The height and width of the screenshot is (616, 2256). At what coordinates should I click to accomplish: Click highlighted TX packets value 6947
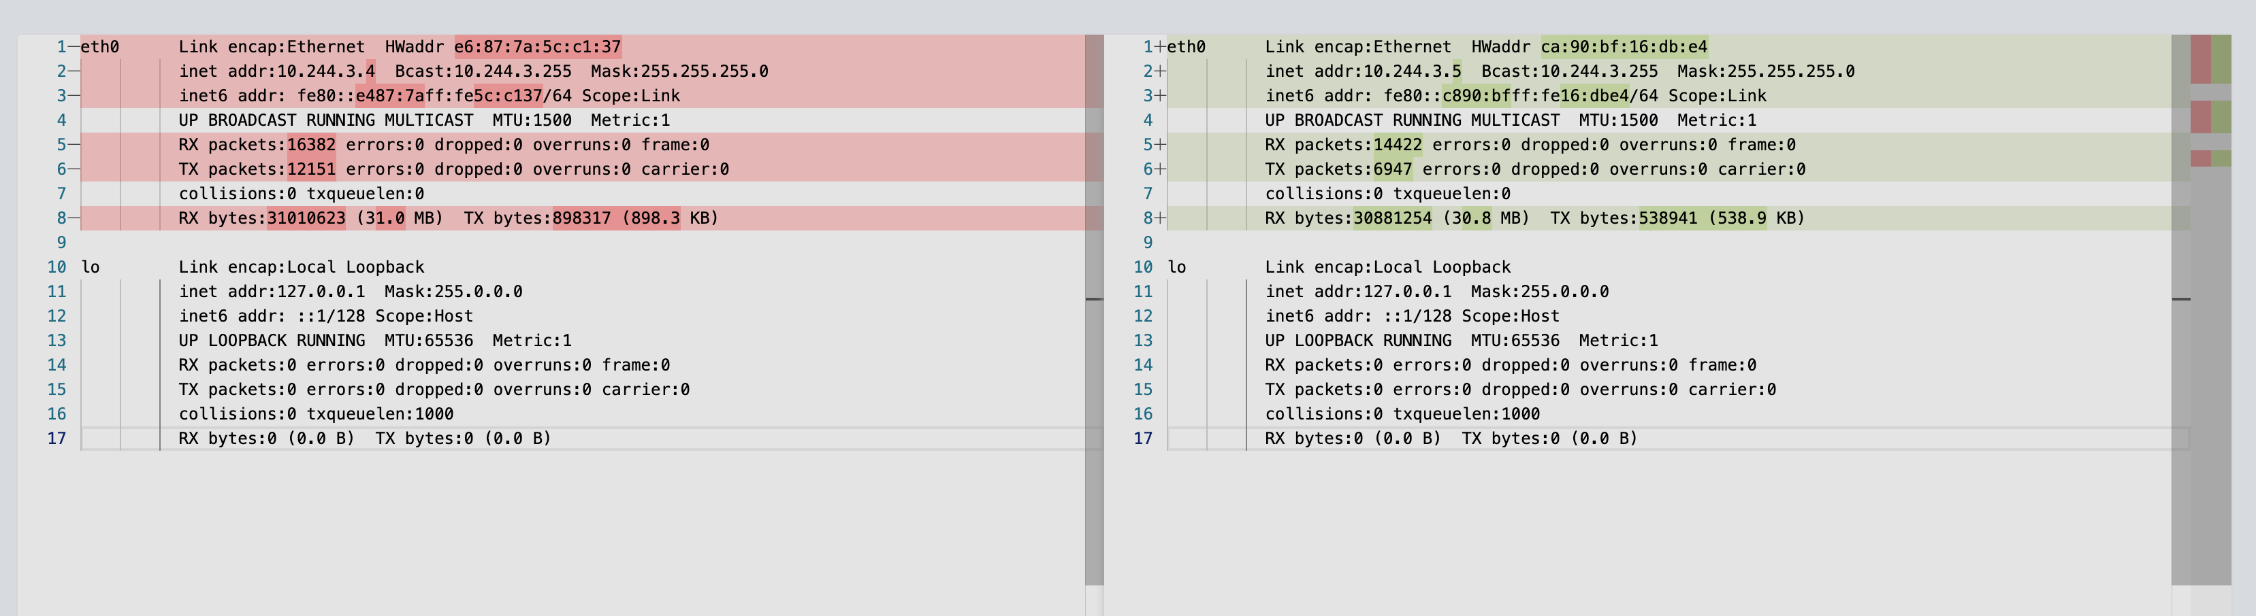point(1393,170)
